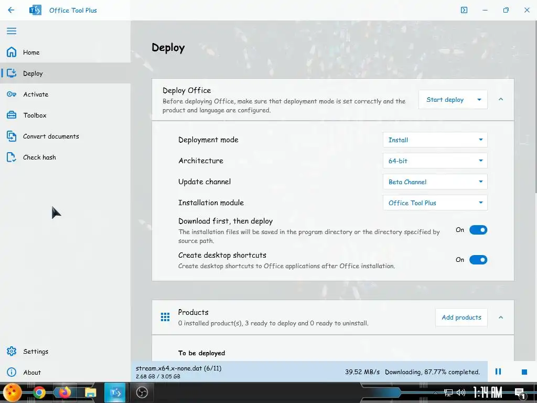537x403 pixels.
Task: Open the Update channel dropdown
Action: point(435,182)
